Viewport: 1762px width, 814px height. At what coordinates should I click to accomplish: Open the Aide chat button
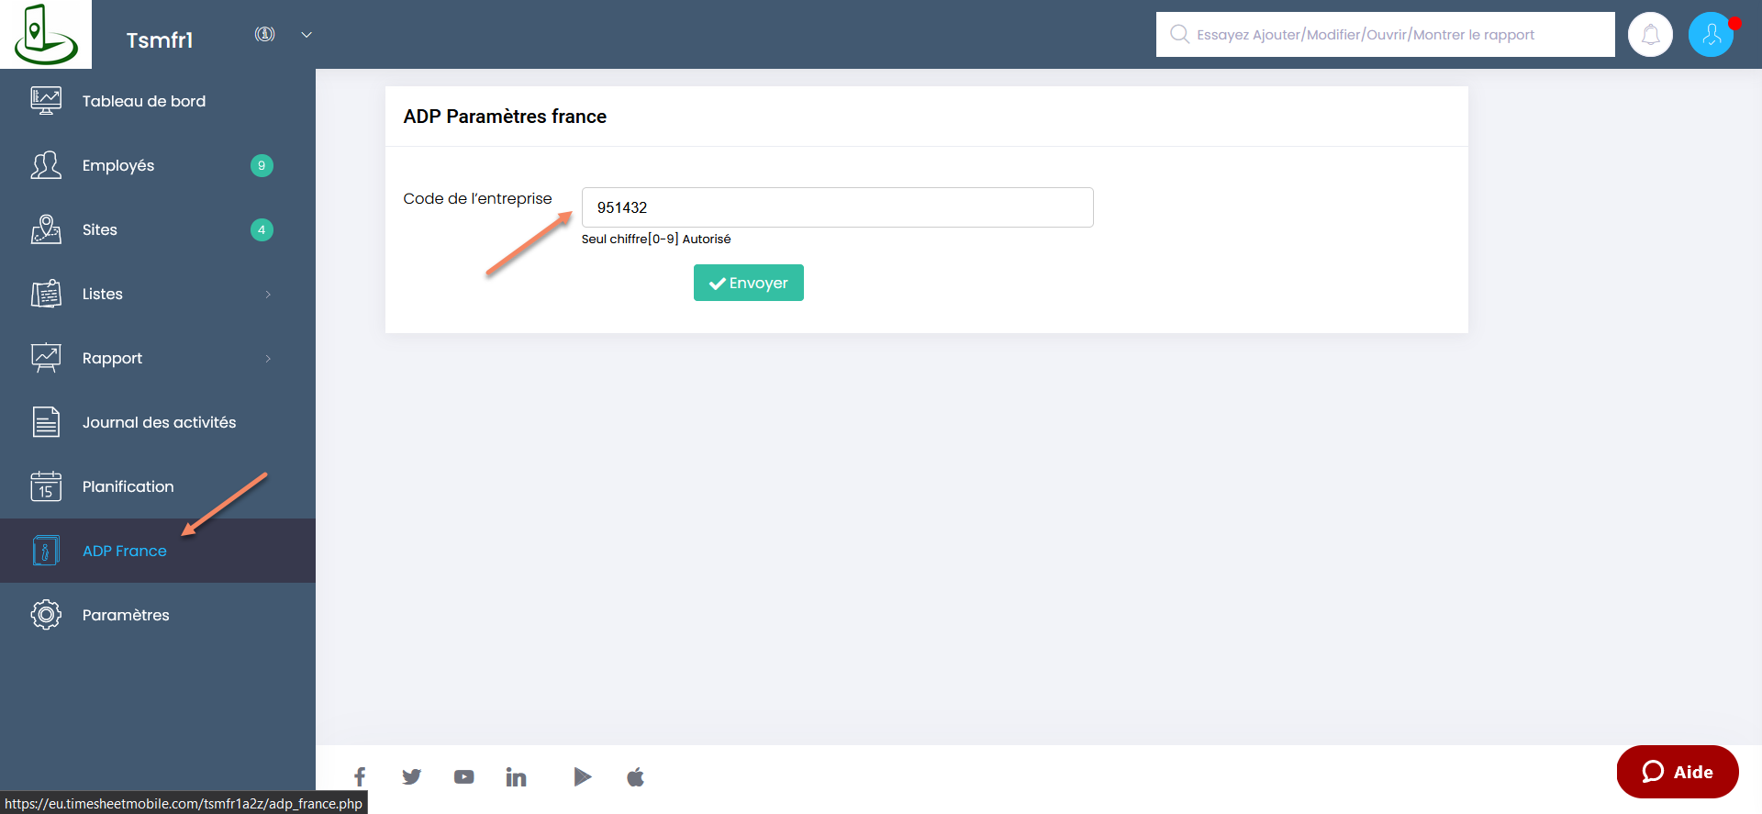point(1677,772)
